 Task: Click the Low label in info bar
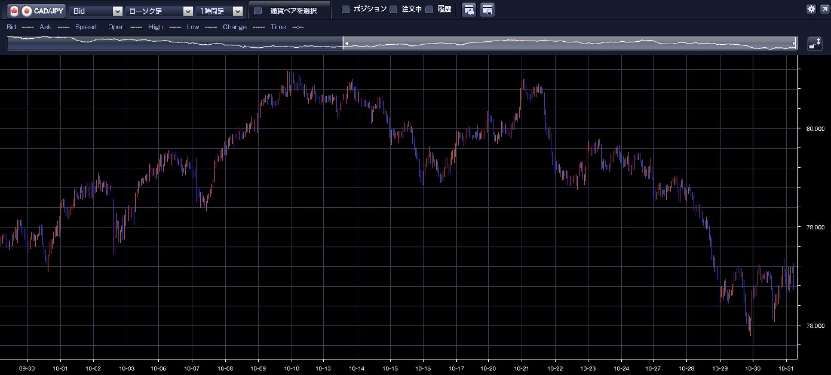tap(193, 27)
